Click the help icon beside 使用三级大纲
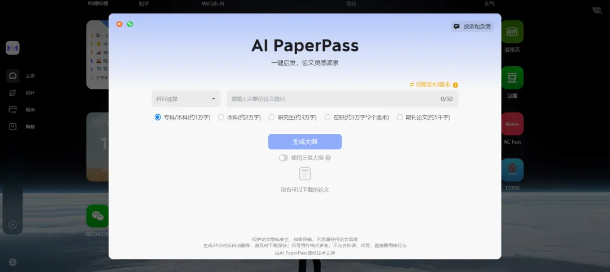Viewport: 610px width, 272px height. coord(328,158)
